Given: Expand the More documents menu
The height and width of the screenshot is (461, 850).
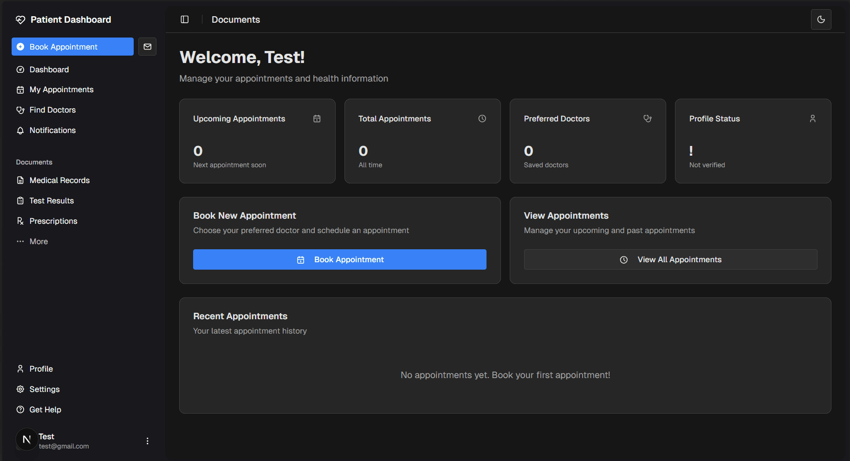Looking at the screenshot, I should pos(39,241).
